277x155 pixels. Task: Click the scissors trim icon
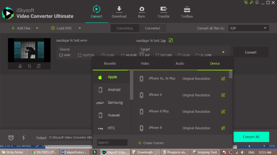[20, 66]
